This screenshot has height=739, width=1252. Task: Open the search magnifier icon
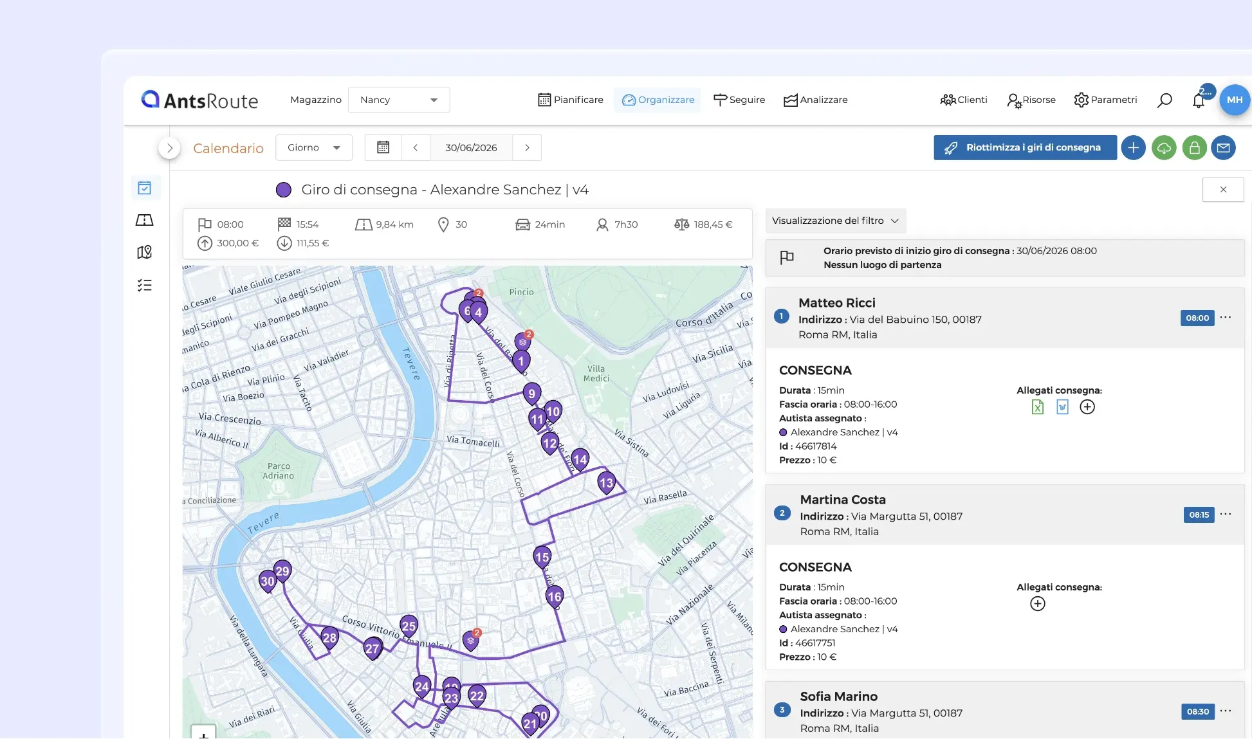(1165, 100)
